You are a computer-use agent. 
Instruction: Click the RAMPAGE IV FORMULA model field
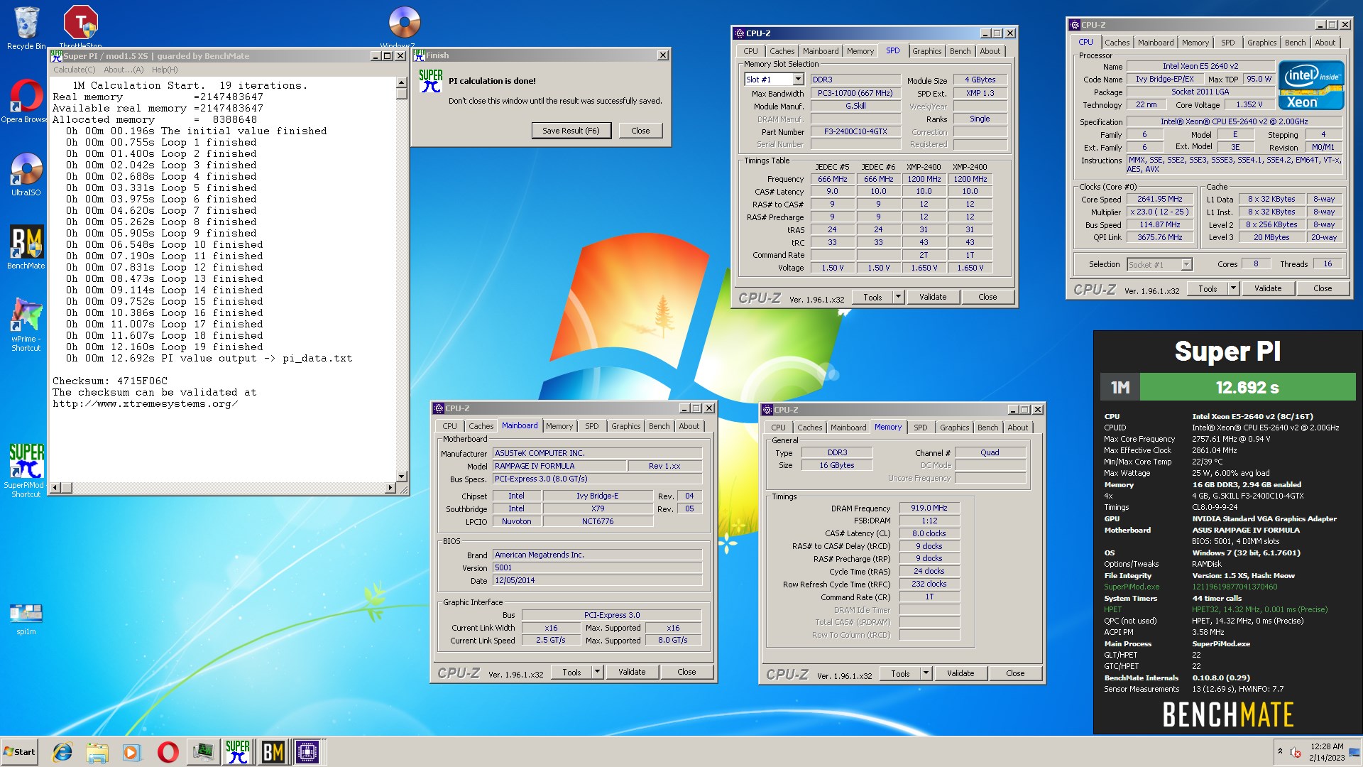[559, 466]
